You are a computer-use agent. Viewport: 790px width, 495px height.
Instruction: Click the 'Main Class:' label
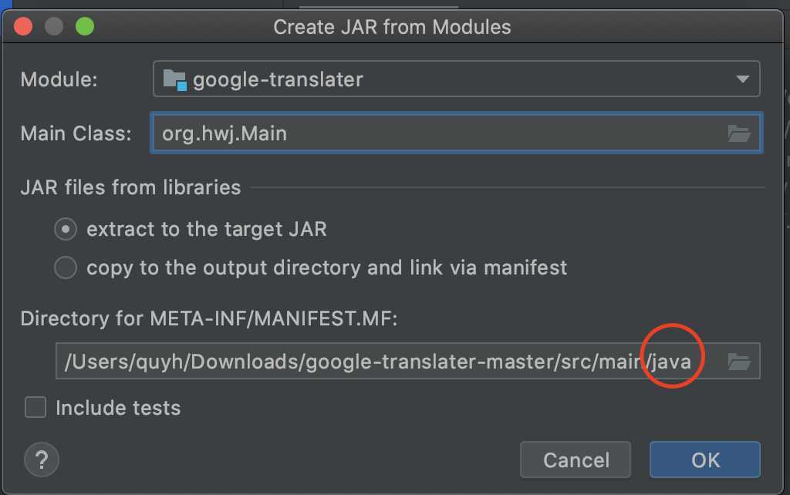(x=76, y=133)
